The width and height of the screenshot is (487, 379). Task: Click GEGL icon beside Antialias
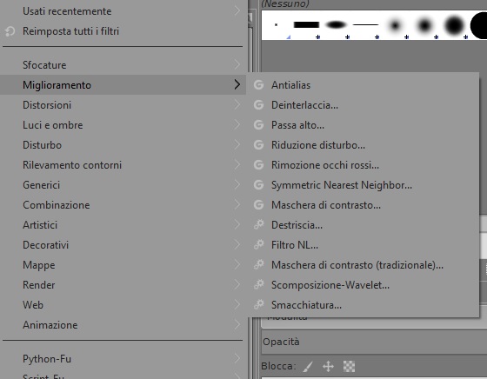tap(259, 84)
